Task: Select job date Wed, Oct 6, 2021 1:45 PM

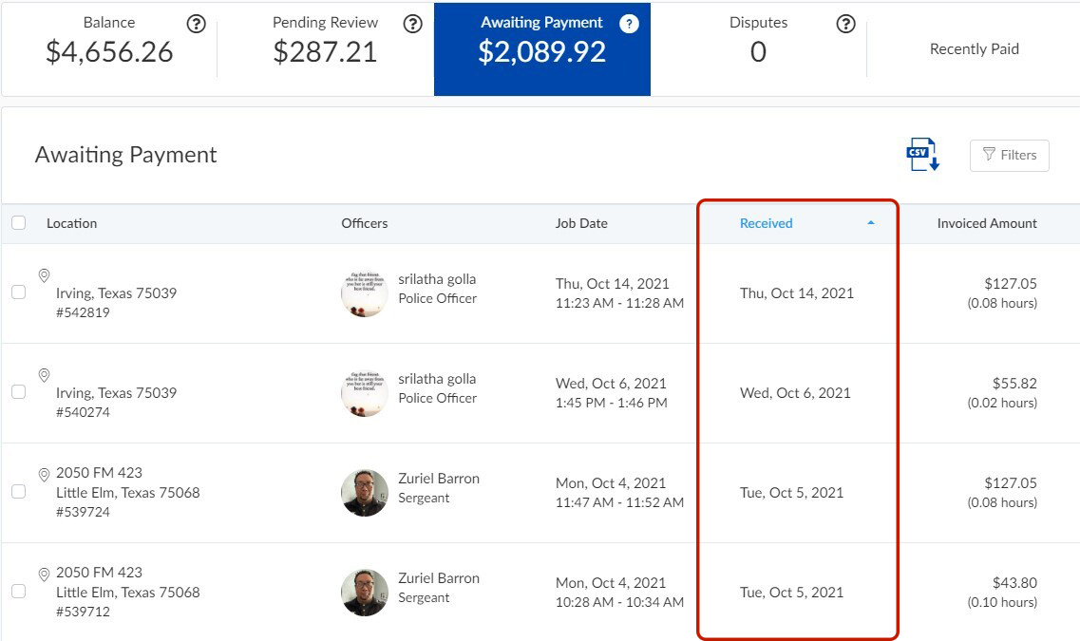Action: (x=611, y=393)
